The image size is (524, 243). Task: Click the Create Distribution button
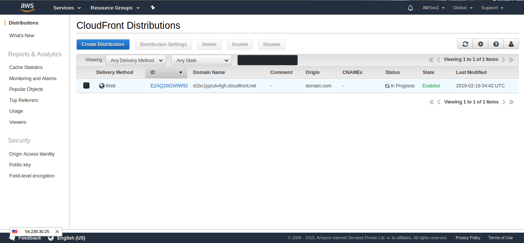[x=103, y=44]
